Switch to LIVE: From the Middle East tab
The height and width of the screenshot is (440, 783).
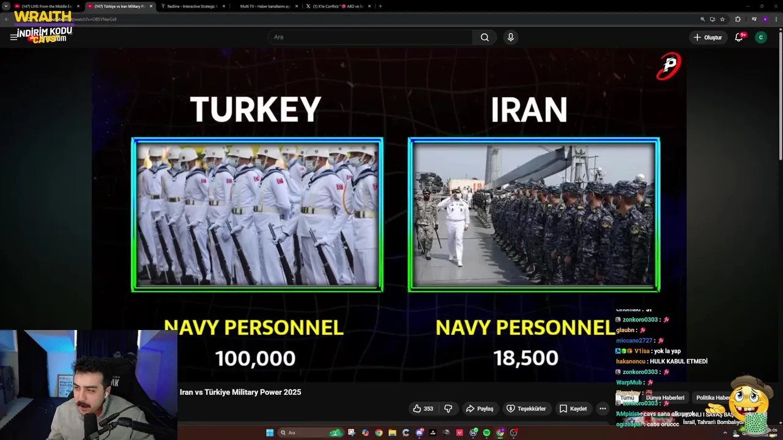[x=46, y=6]
